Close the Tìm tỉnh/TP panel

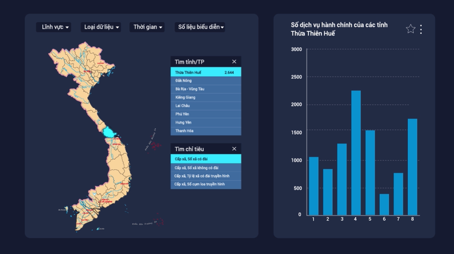point(234,61)
